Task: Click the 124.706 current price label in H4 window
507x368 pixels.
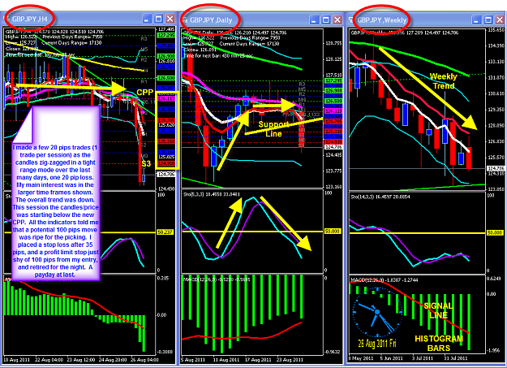Action: pos(165,175)
